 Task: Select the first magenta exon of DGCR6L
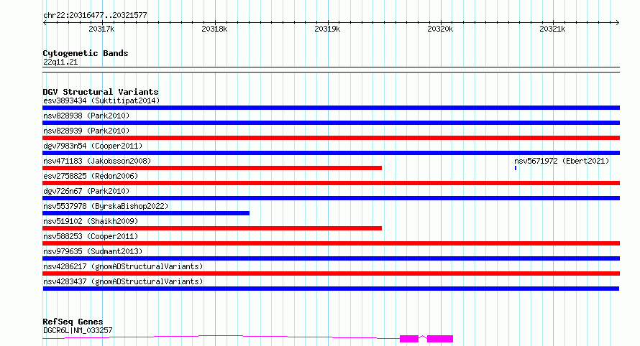409,339
